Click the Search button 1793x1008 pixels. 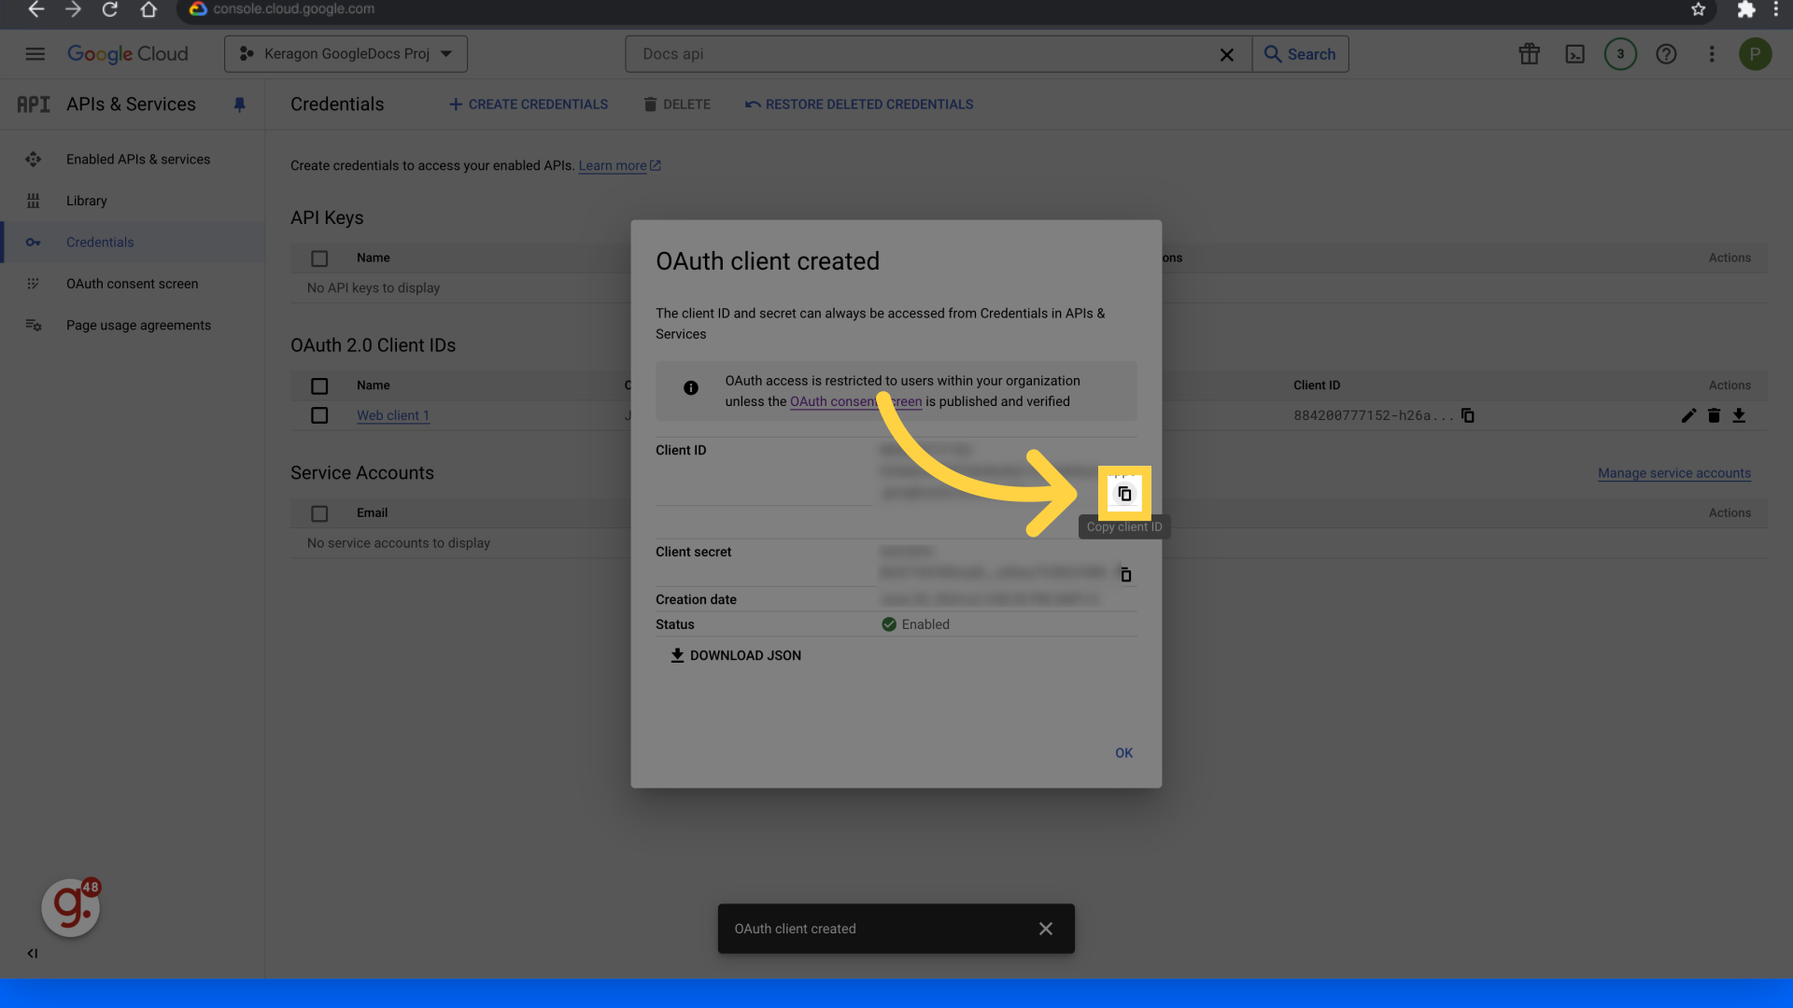pos(1300,54)
